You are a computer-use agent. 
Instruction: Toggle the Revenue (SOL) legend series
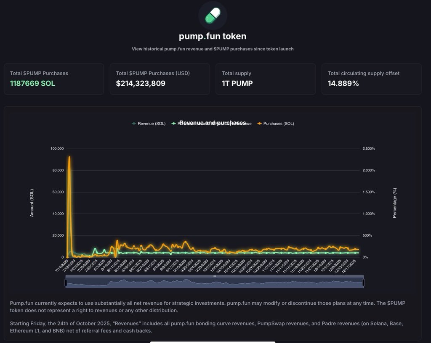pyautogui.click(x=149, y=124)
